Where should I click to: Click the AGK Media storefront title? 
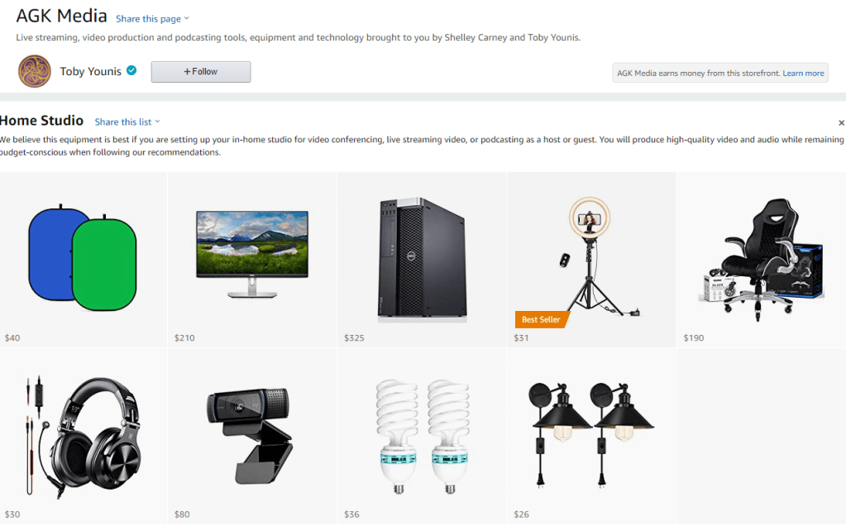coord(61,17)
